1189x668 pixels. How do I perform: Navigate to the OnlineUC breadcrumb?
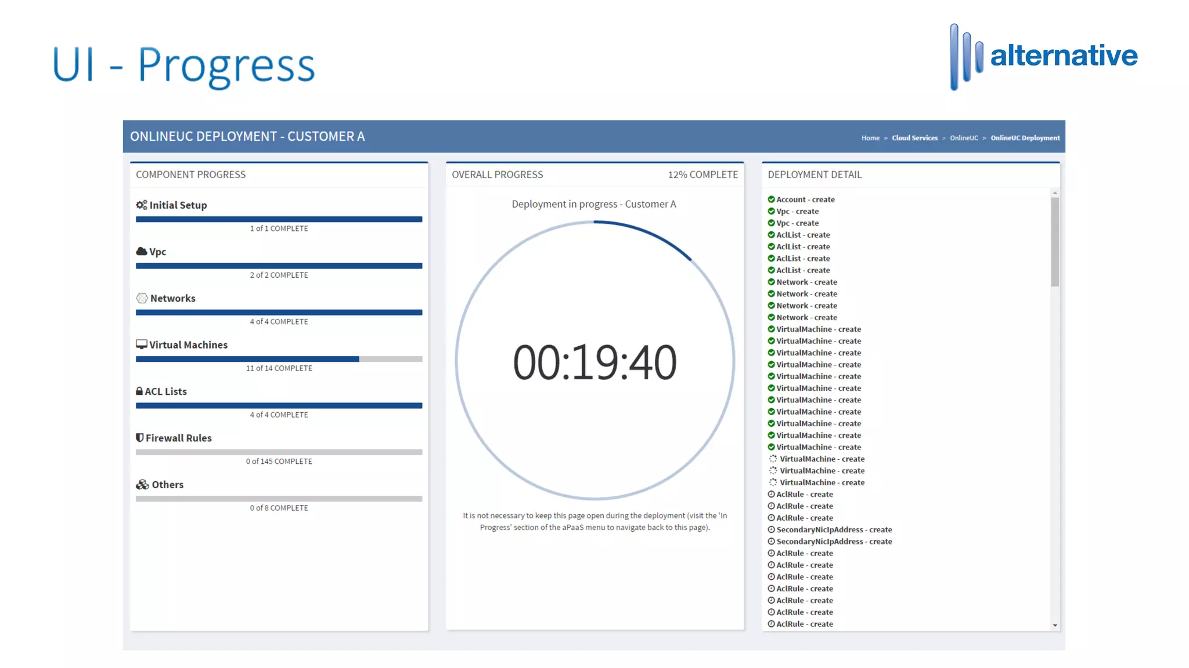click(964, 138)
